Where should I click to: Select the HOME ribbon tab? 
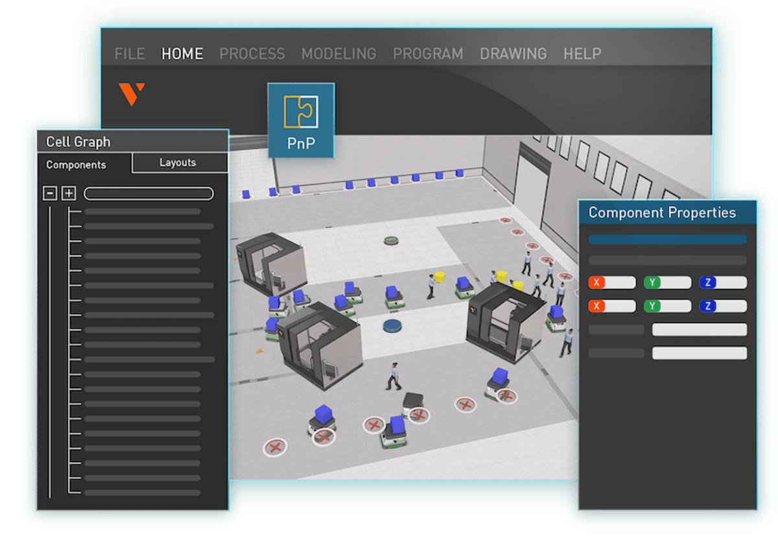click(182, 54)
